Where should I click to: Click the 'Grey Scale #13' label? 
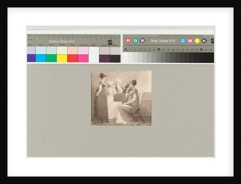point(162,41)
